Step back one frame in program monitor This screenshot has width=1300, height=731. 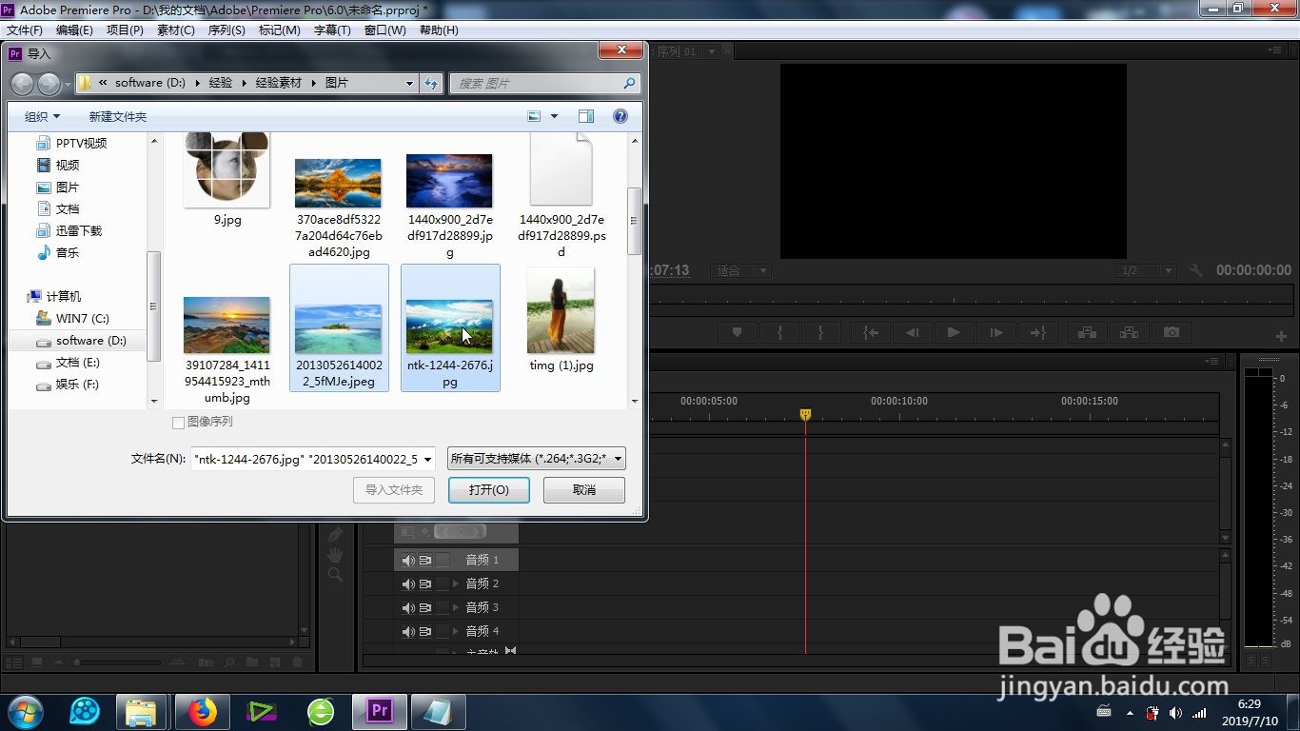[912, 332]
